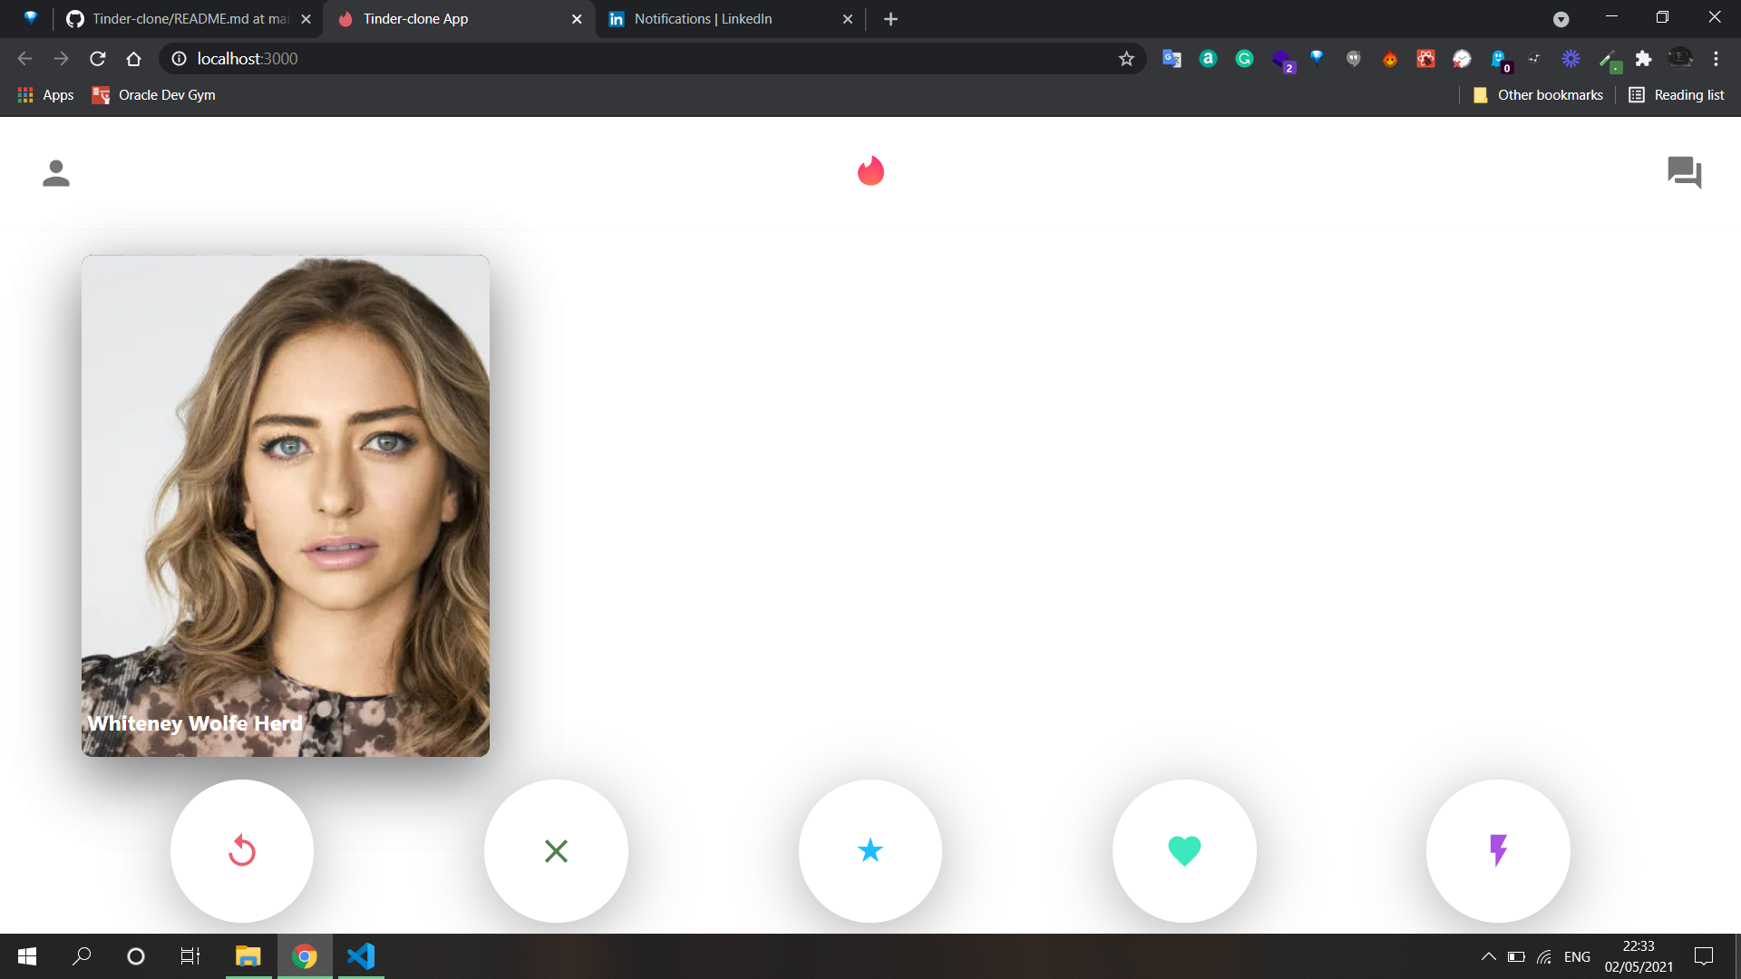
Task: Click the purple lightning boost button
Action: (x=1498, y=850)
